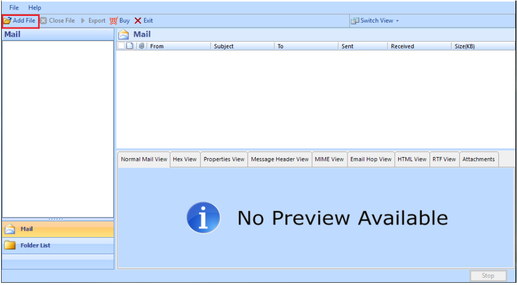Sort by the From column
The height and width of the screenshot is (285, 517).
pos(179,47)
